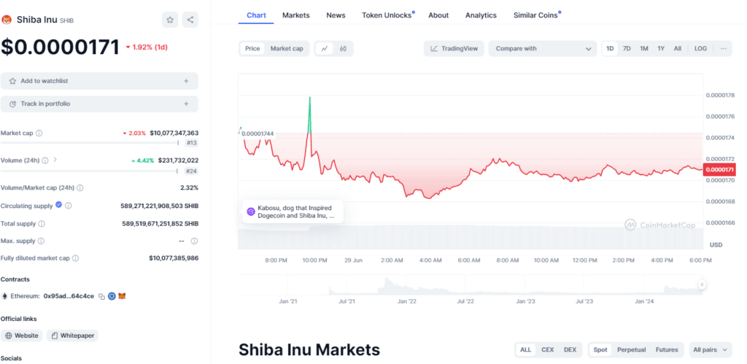The image size is (747, 364).
Task: Filter markets by CEX
Action: pos(547,349)
